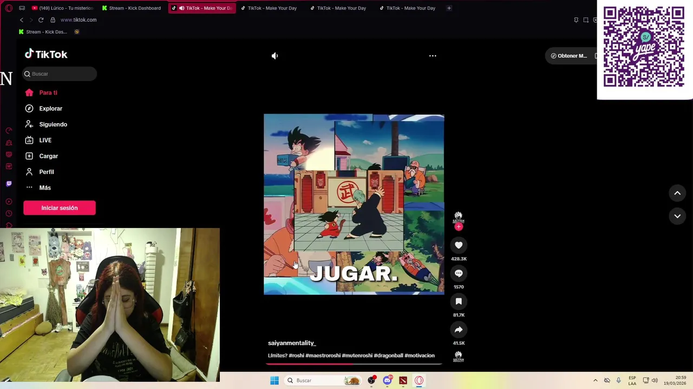693x389 pixels.
Task: Open the #mutenroshi hashtag
Action: (357, 356)
